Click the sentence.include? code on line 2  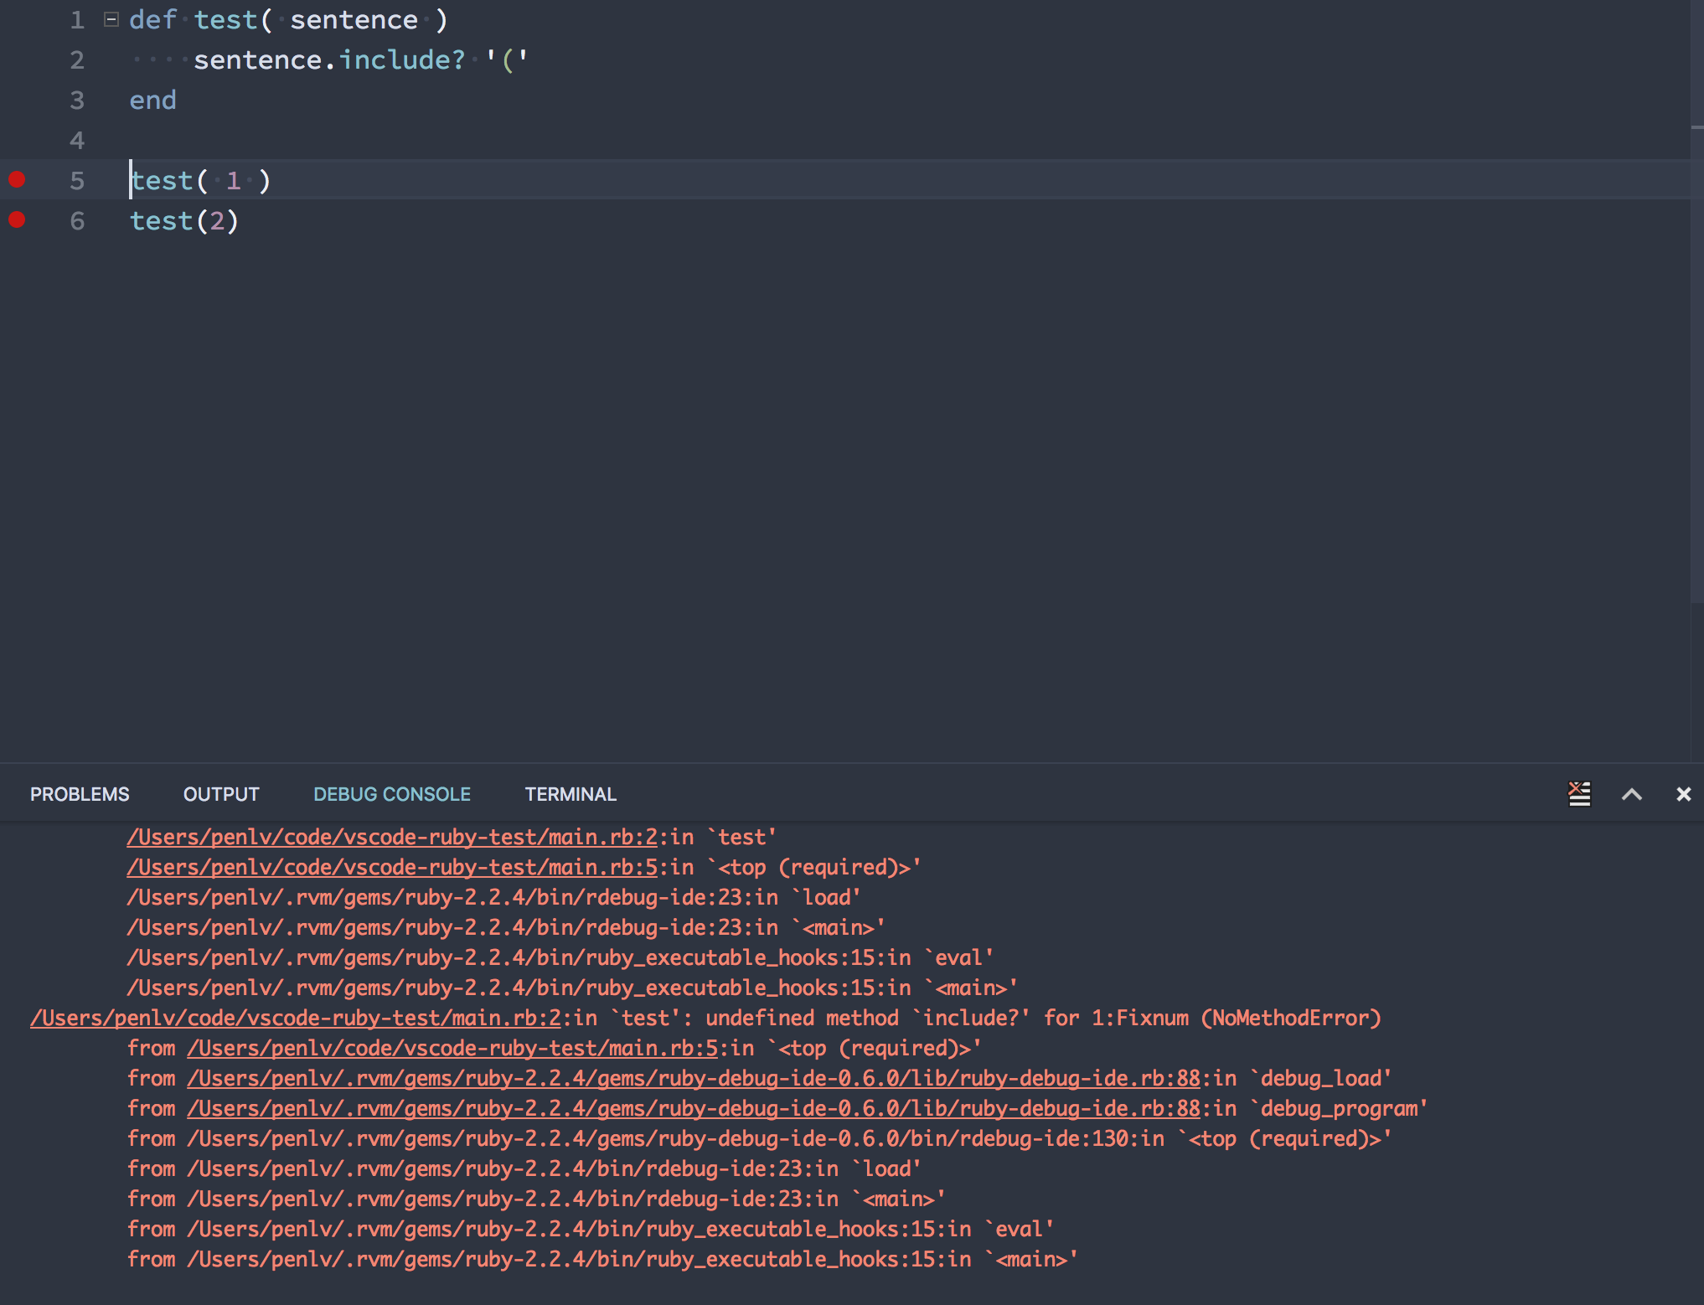pyautogui.click(x=327, y=59)
